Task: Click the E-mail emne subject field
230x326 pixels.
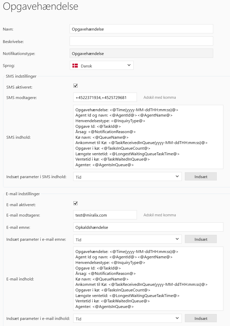Action: (x=148, y=227)
